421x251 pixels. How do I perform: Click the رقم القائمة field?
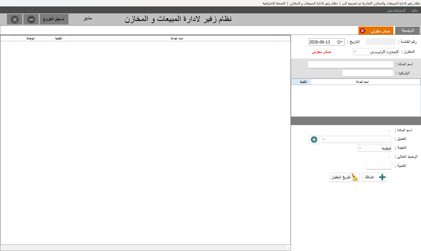pyautogui.click(x=381, y=42)
